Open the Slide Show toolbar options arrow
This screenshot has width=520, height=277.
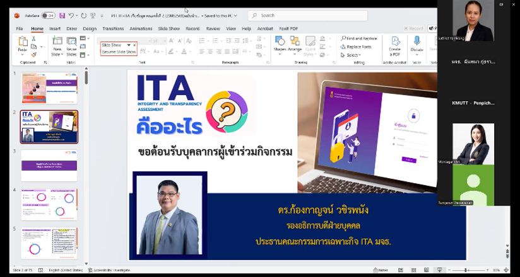(129, 45)
